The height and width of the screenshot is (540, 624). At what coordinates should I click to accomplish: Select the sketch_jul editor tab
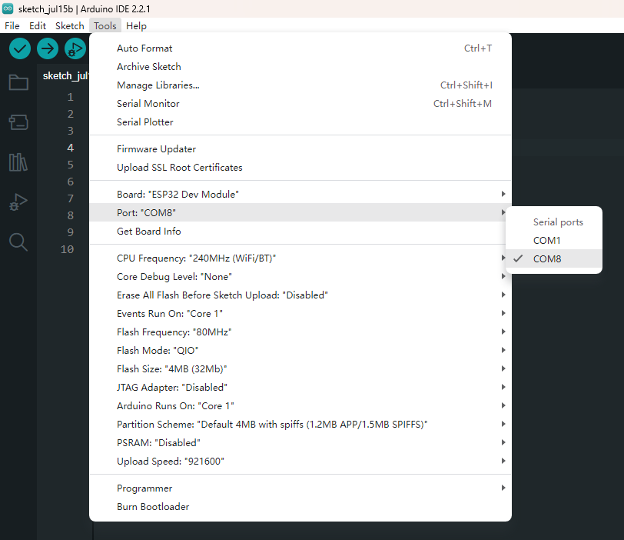65,75
